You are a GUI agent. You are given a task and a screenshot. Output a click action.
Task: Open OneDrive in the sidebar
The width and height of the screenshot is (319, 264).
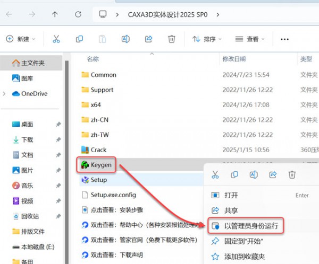(x=30, y=93)
